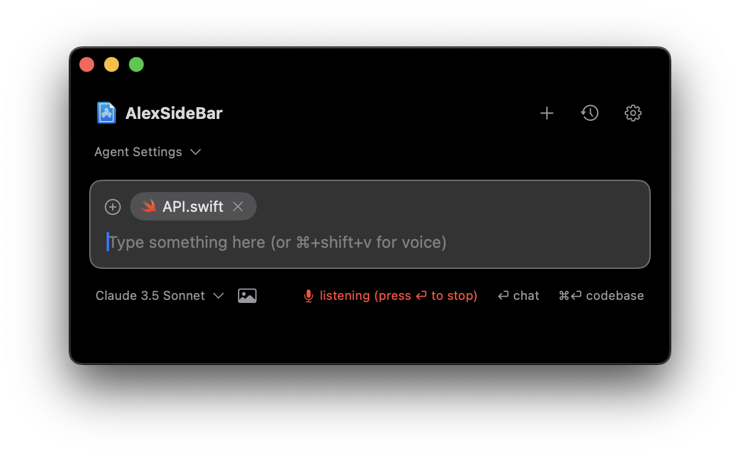Add a file with the circled plus icon
Viewport: 740px width, 456px height.
coord(113,206)
